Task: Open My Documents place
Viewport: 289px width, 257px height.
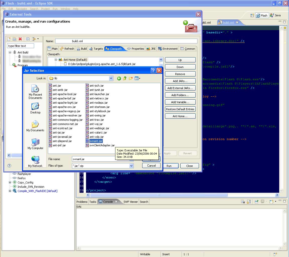Action: click(x=35, y=126)
